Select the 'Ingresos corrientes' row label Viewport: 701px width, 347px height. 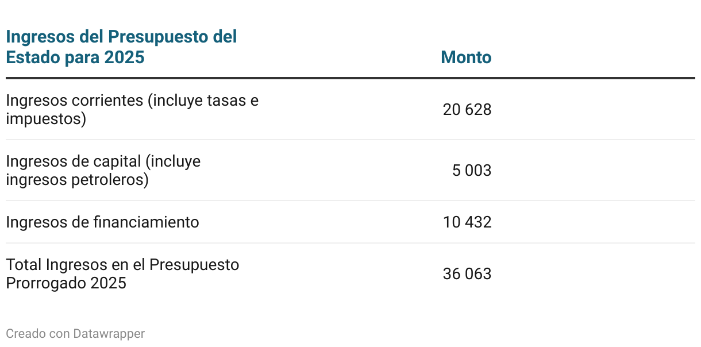(132, 109)
